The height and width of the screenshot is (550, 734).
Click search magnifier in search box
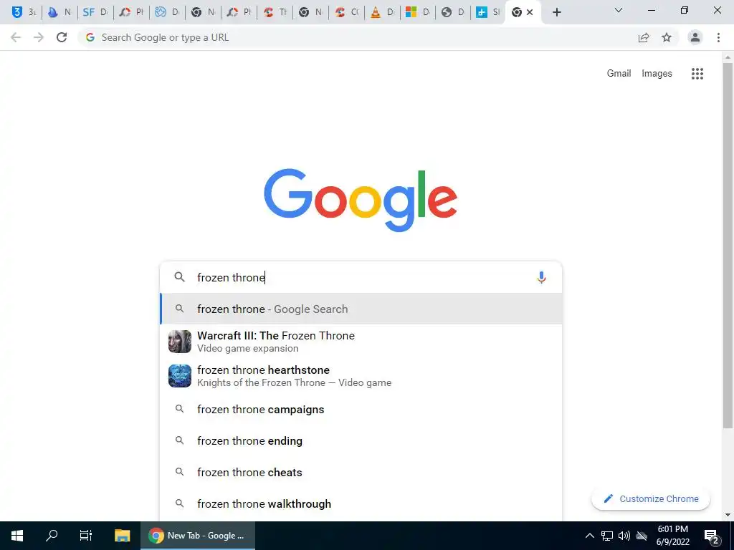click(x=180, y=277)
